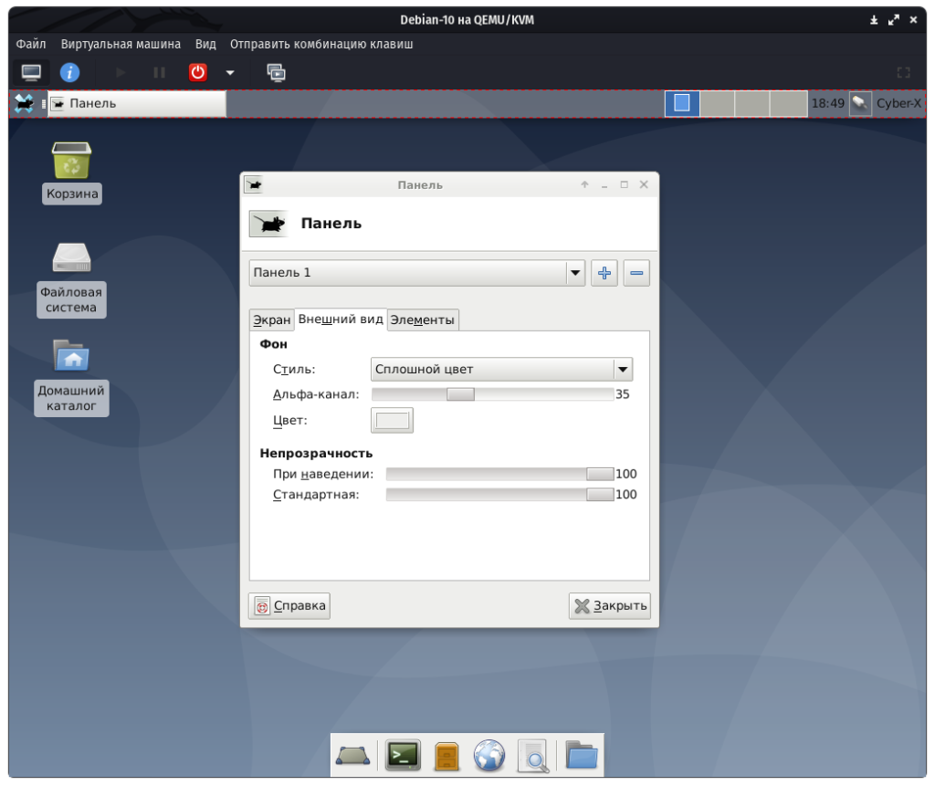Remove the panel with the minus button
935x786 pixels.
[x=636, y=273]
